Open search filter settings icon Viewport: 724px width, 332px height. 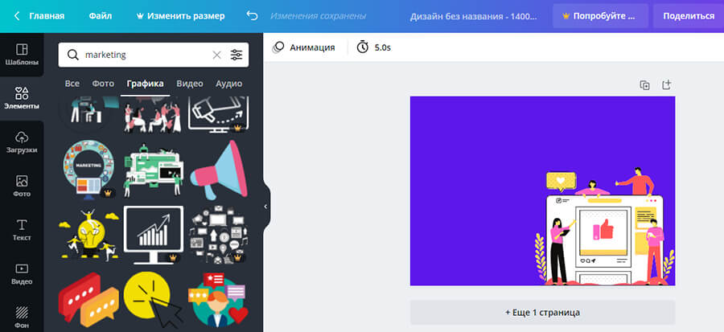237,55
